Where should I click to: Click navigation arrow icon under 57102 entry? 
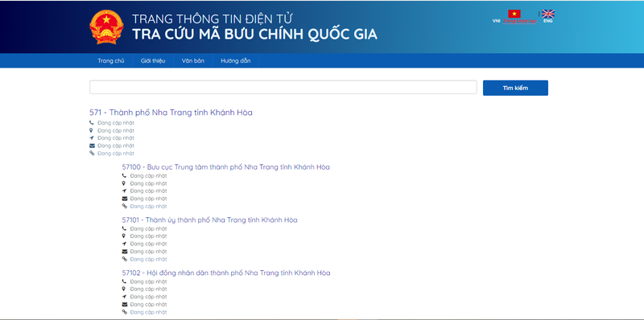[125, 297]
